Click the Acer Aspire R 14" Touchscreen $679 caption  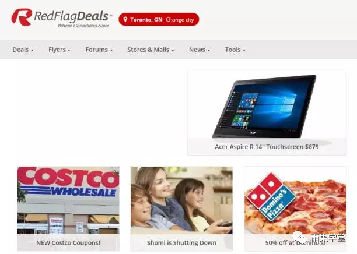[x=267, y=147]
